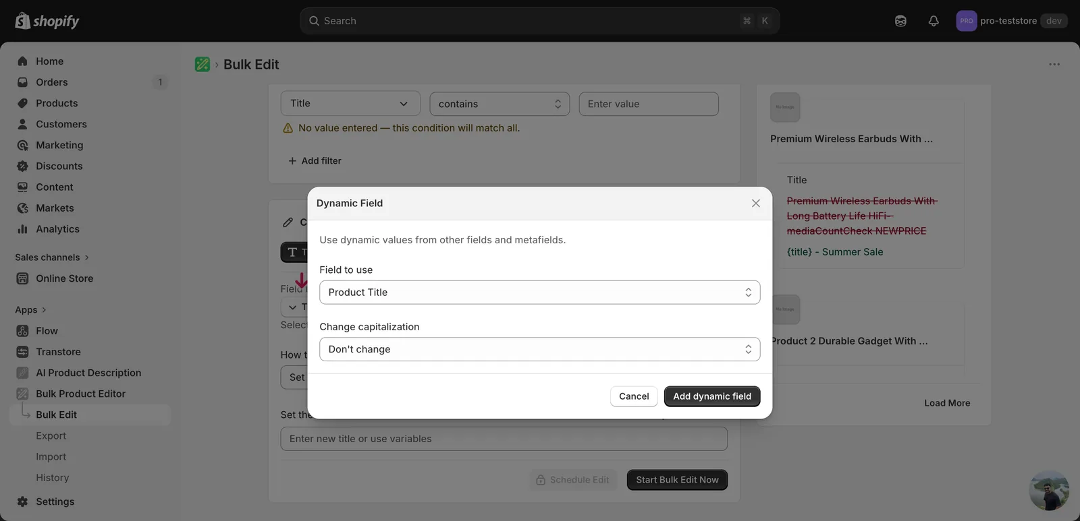Click Add dynamic field button
Viewport: 1080px width, 521px height.
(x=712, y=396)
